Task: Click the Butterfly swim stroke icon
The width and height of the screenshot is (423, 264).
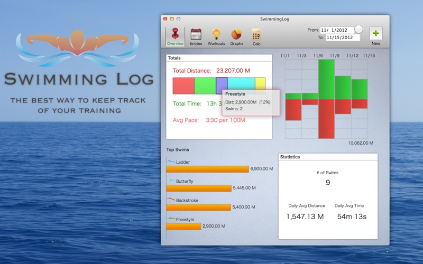Action: [171, 181]
